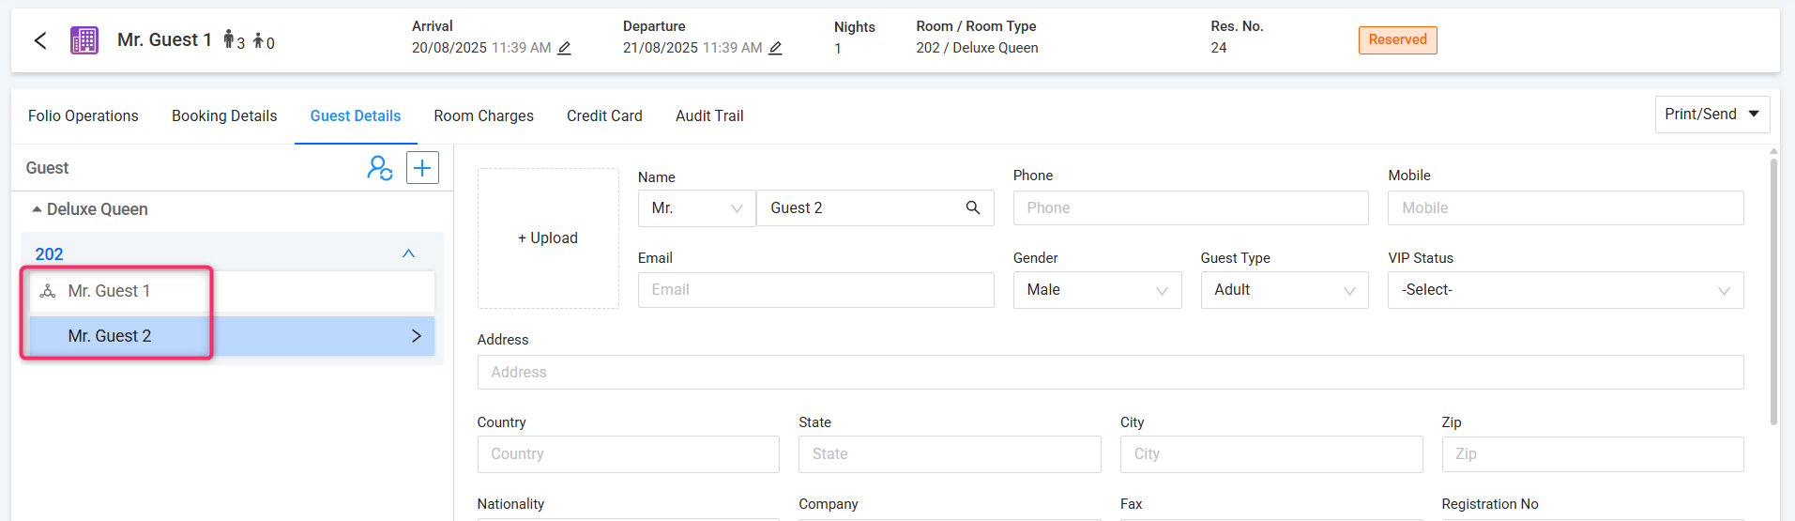Upload a guest photo
Image resolution: width=1795 pixels, height=521 pixels.
click(548, 238)
